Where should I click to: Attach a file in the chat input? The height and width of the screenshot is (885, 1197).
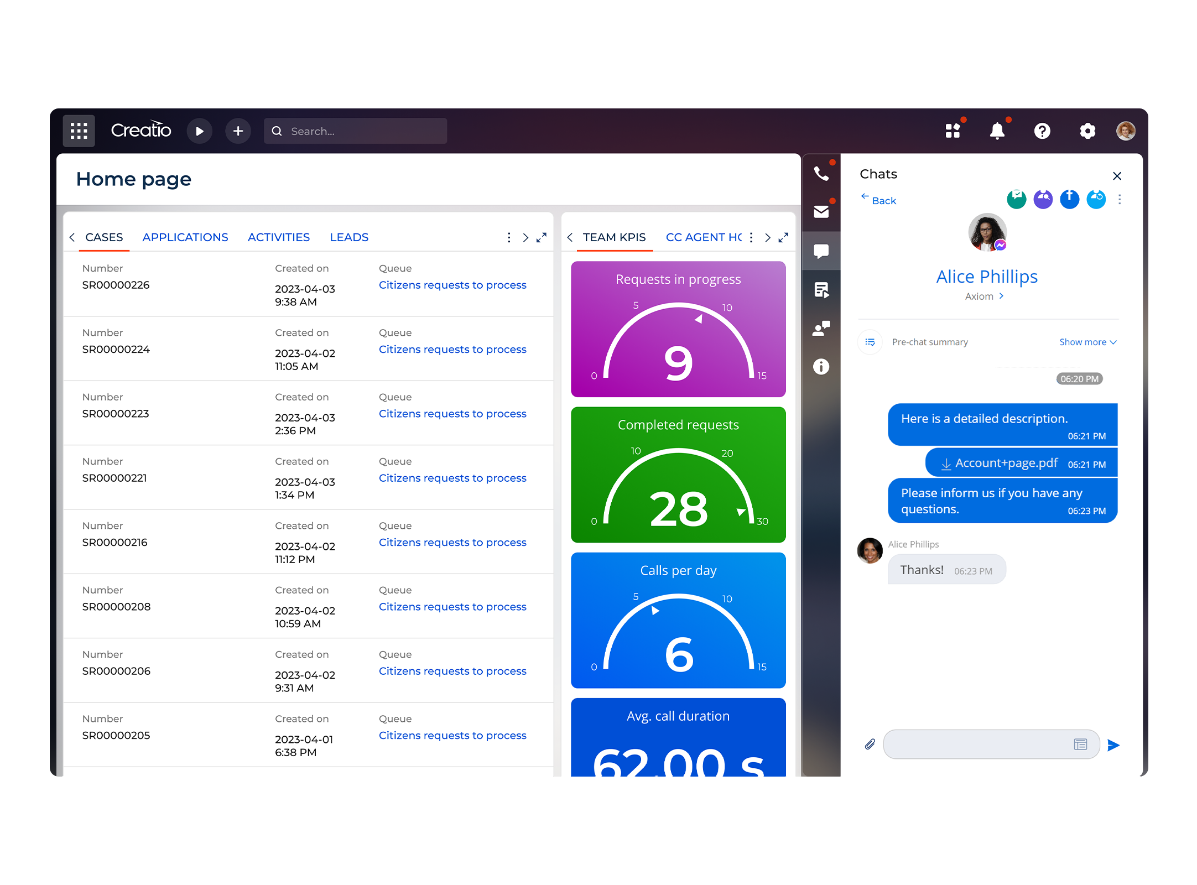(x=870, y=744)
